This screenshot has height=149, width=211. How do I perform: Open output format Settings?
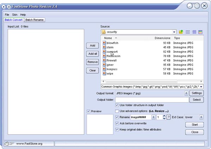click(x=197, y=93)
